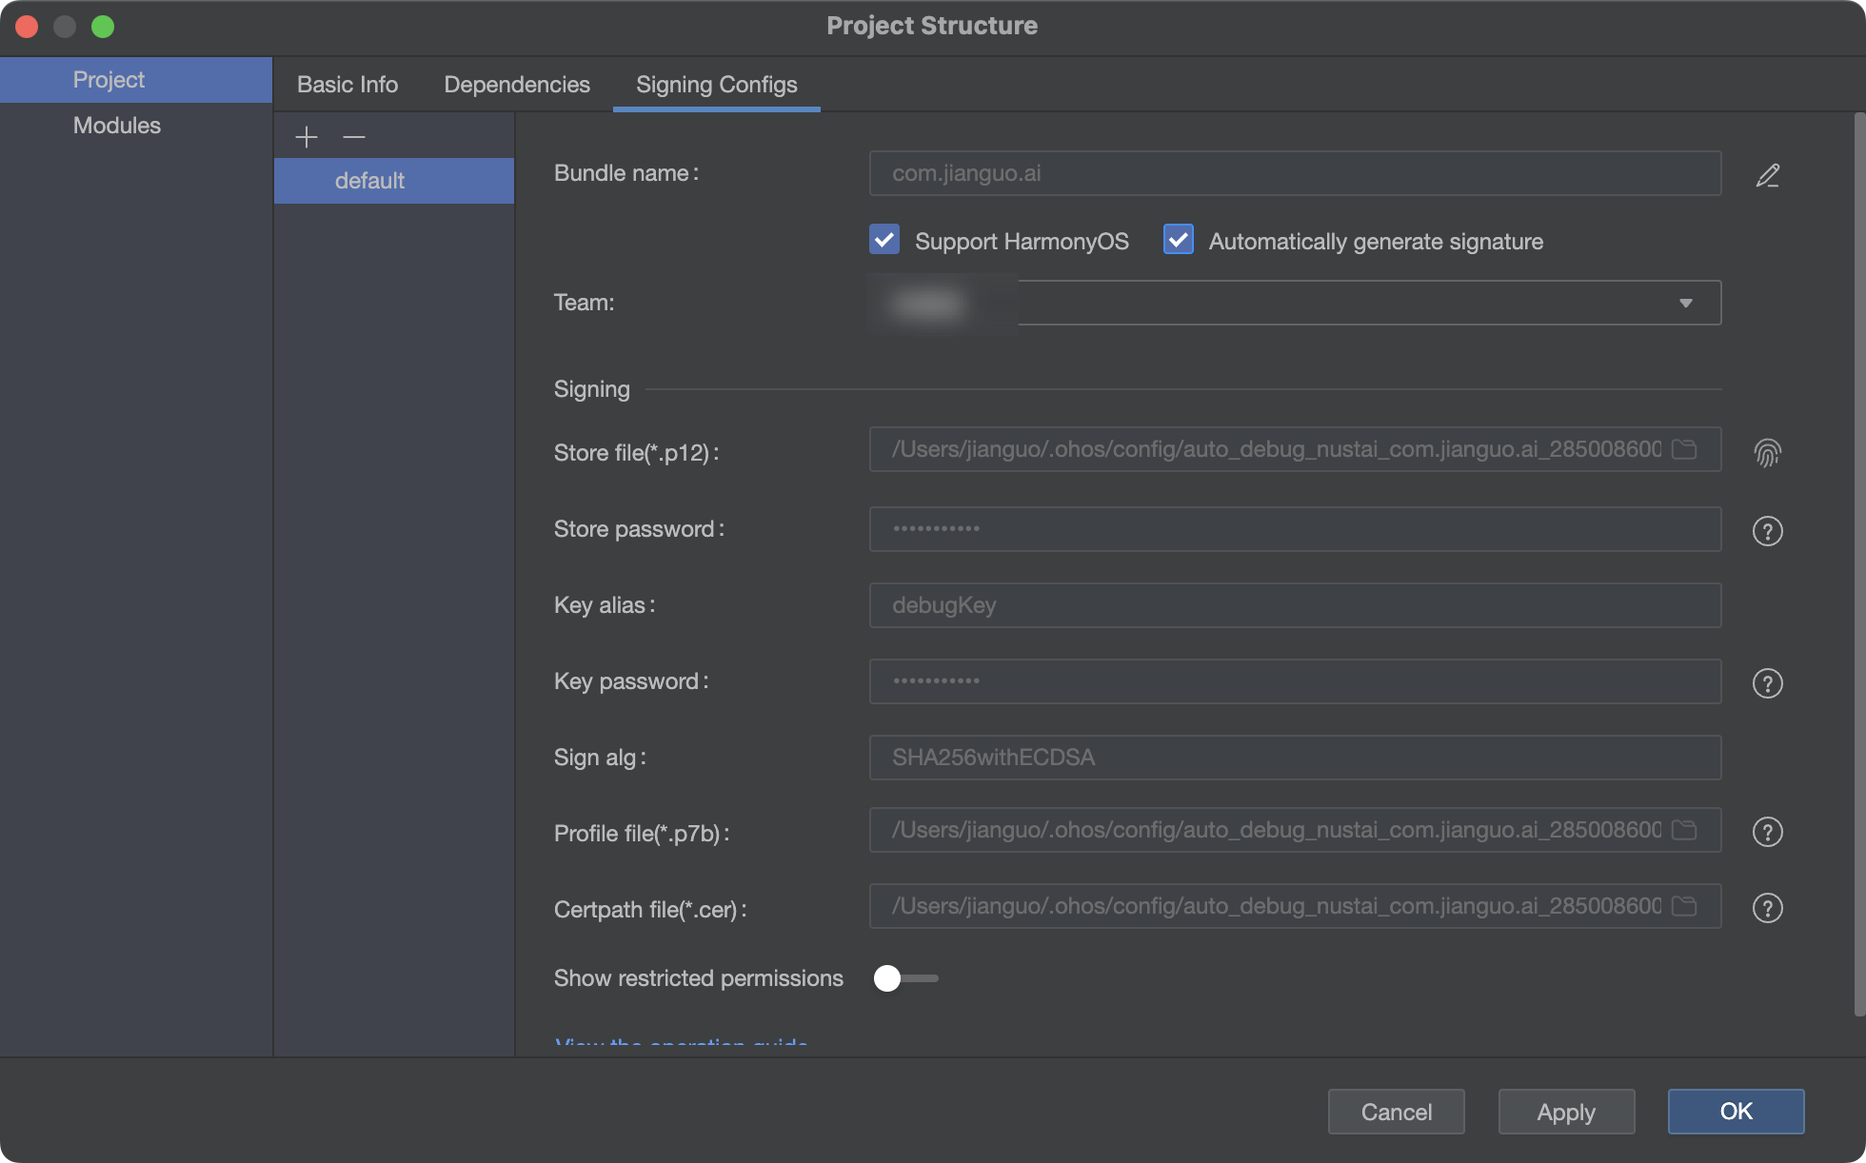Switch to the Dependencies tab
Image resolution: width=1866 pixels, height=1163 pixels.
point(517,85)
